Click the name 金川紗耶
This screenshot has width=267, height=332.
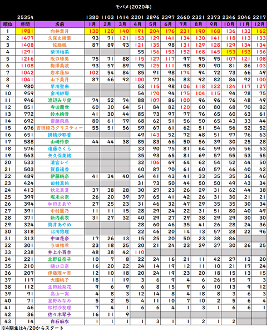(60, 93)
